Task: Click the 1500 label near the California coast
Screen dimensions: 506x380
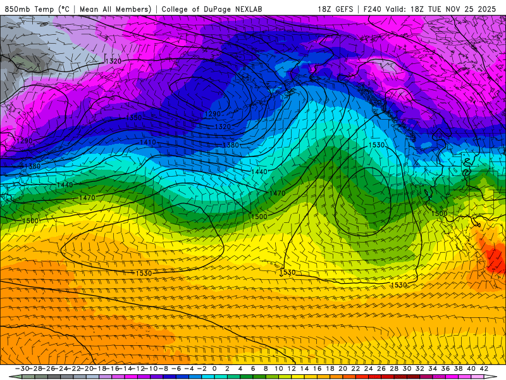Action: tap(439, 213)
